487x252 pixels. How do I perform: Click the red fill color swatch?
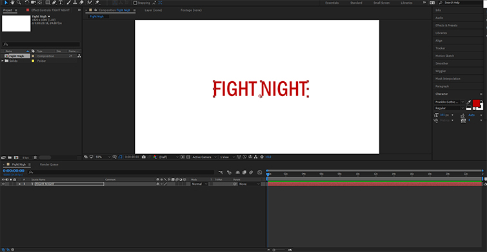(x=476, y=102)
